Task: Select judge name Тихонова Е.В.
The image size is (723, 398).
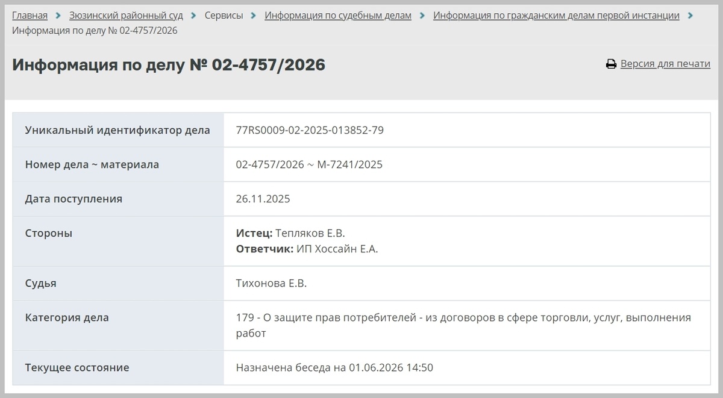Action: 271,283
